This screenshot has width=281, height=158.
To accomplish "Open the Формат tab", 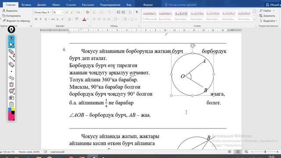I will [148, 5].
